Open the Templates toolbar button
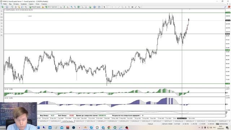 (99, 7)
